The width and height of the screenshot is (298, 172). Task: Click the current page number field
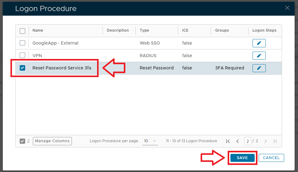pyautogui.click(x=248, y=141)
